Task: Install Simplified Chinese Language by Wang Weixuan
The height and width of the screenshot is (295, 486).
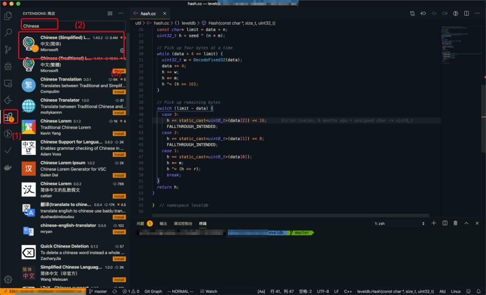Action: coord(119,280)
